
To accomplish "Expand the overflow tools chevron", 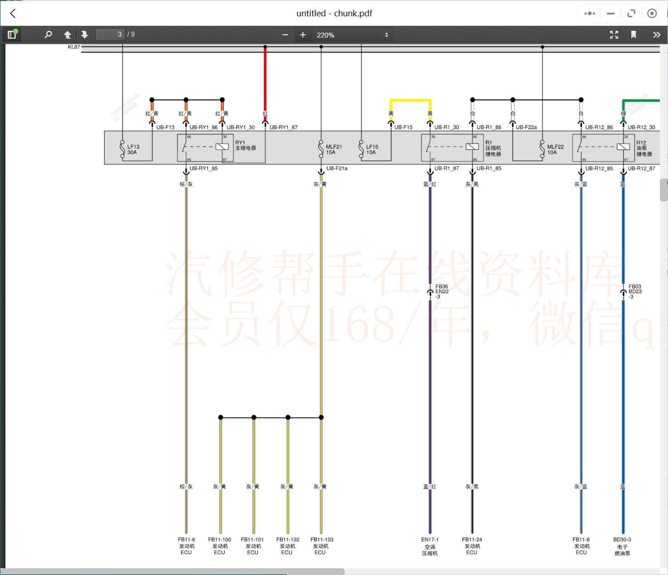I will (657, 34).
